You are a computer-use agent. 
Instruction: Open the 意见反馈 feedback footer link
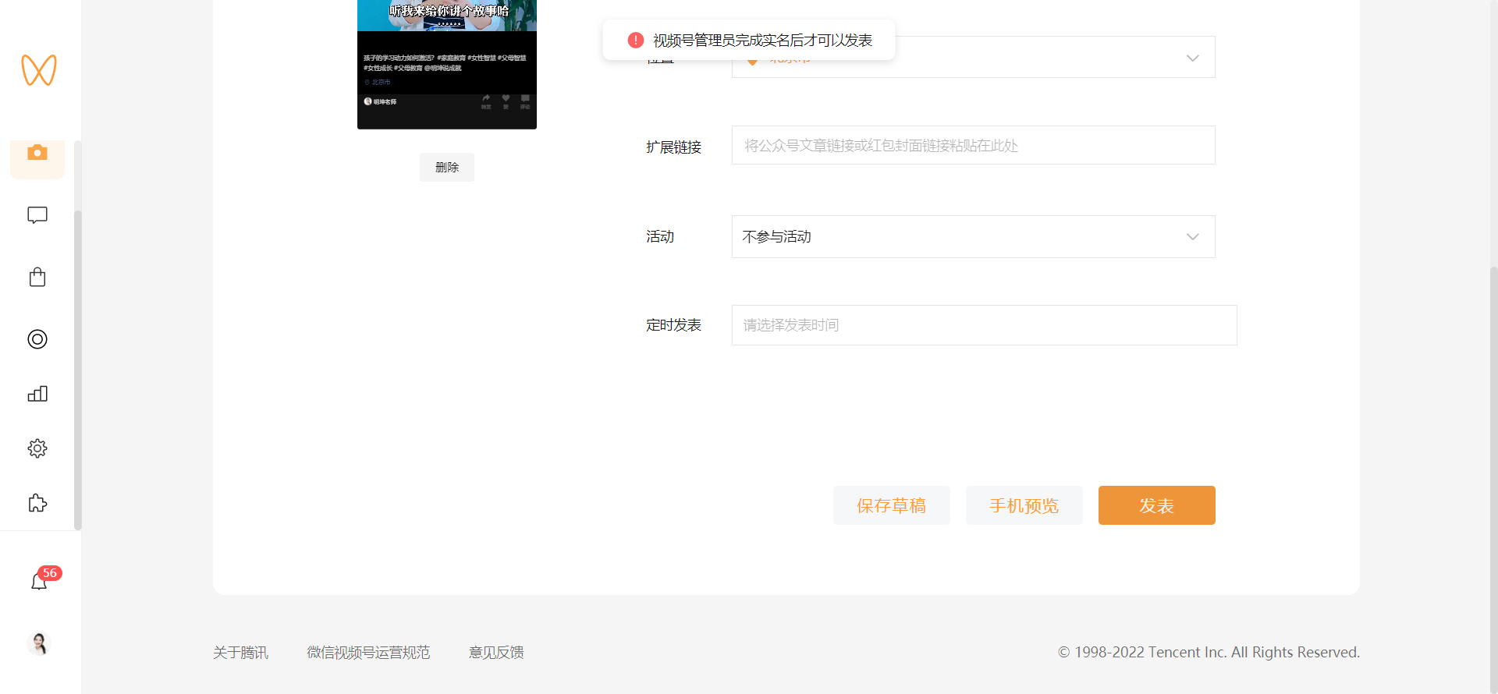(496, 653)
